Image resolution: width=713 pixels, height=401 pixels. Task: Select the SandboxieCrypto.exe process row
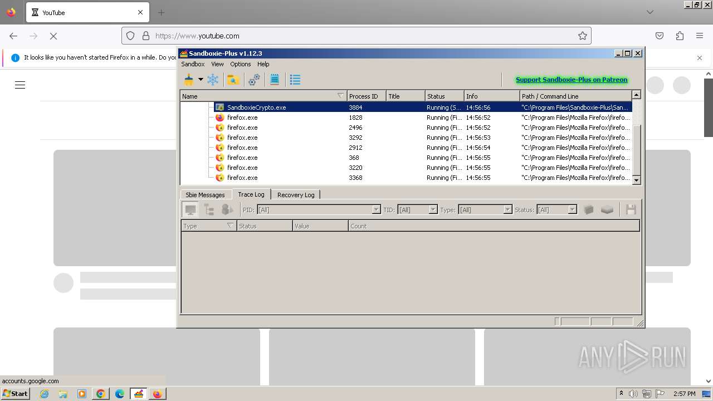(x=406, y=107)
